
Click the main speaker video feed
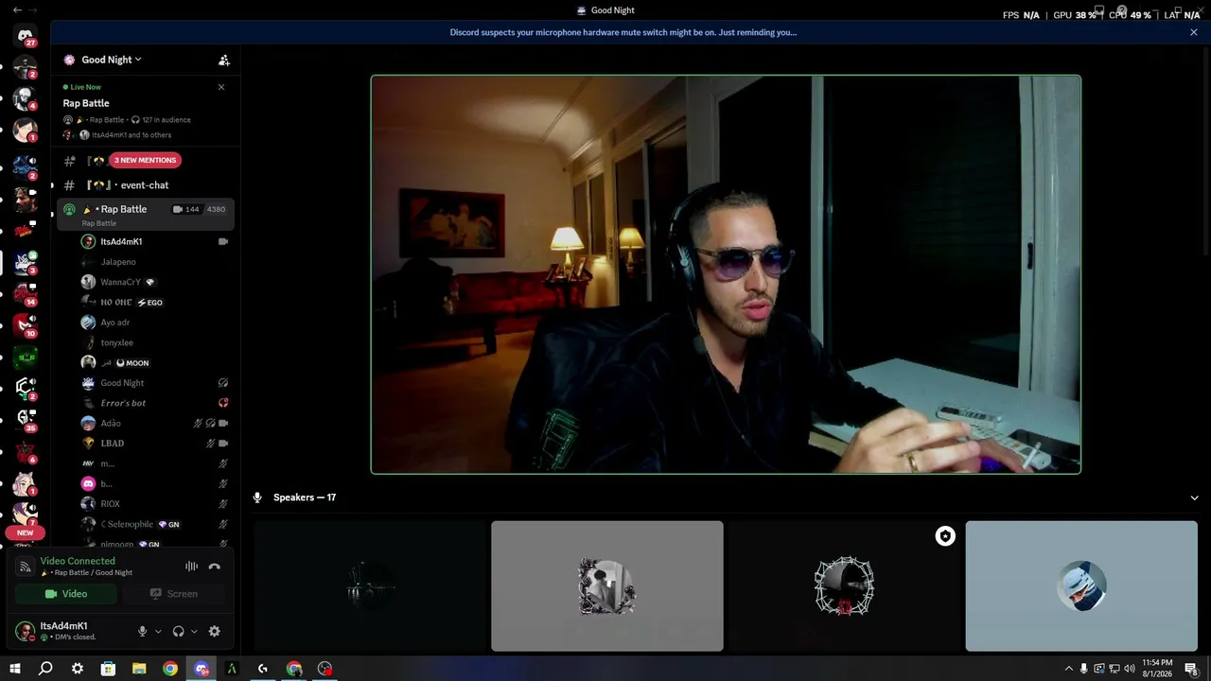[x=726, y=274]
